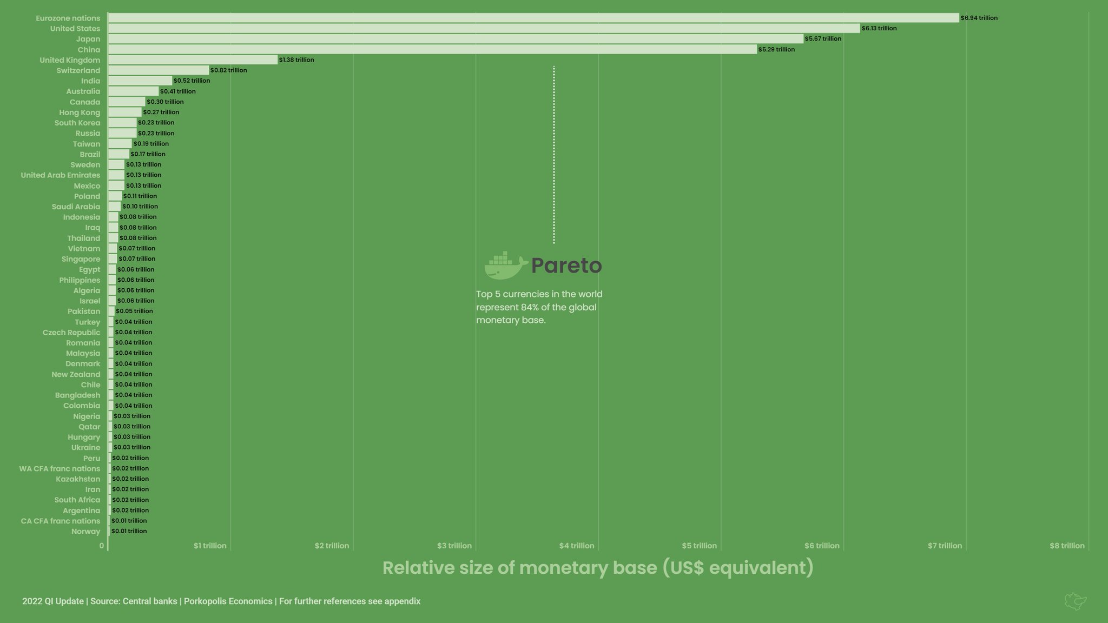Click the "Russia" country label

click(x=88, y=134)
